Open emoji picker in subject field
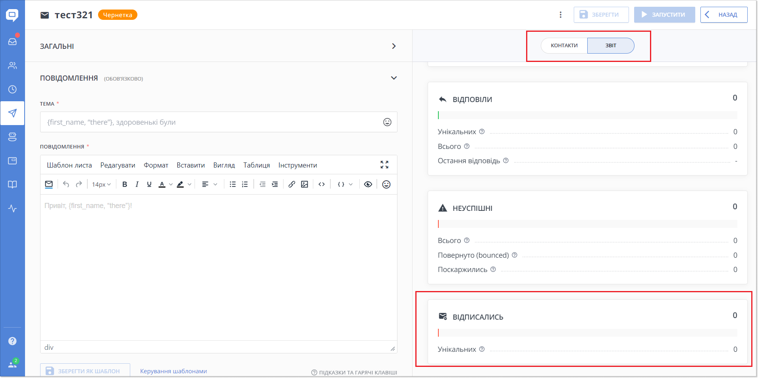The height and width of the screenshot is (378, 758). pyautogui.click(x=387, y=122)
